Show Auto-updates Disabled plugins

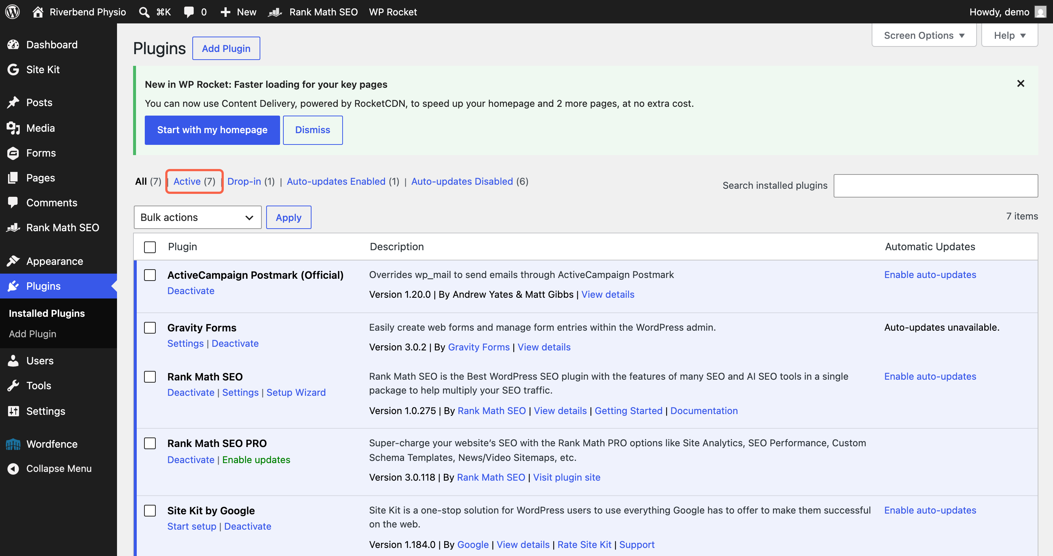pyautogui.click(x=462, y=181)
